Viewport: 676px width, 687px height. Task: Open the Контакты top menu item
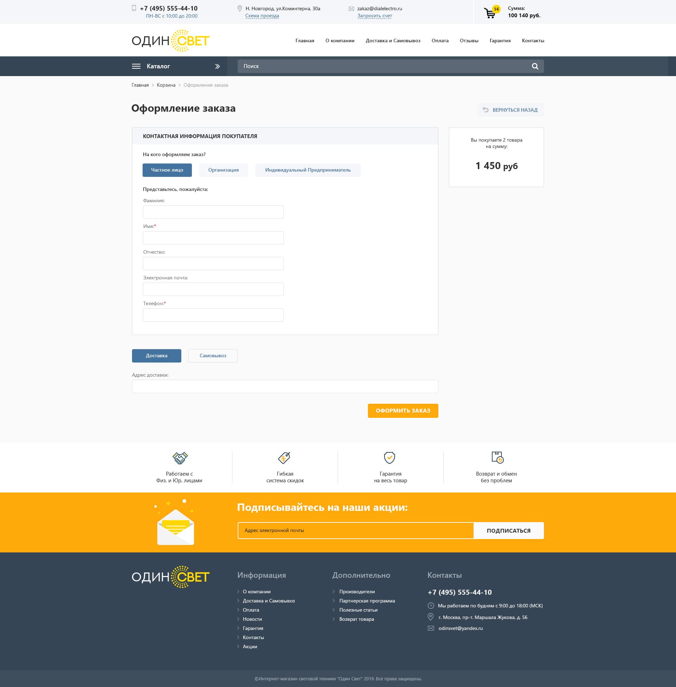[x=533, y=41]
